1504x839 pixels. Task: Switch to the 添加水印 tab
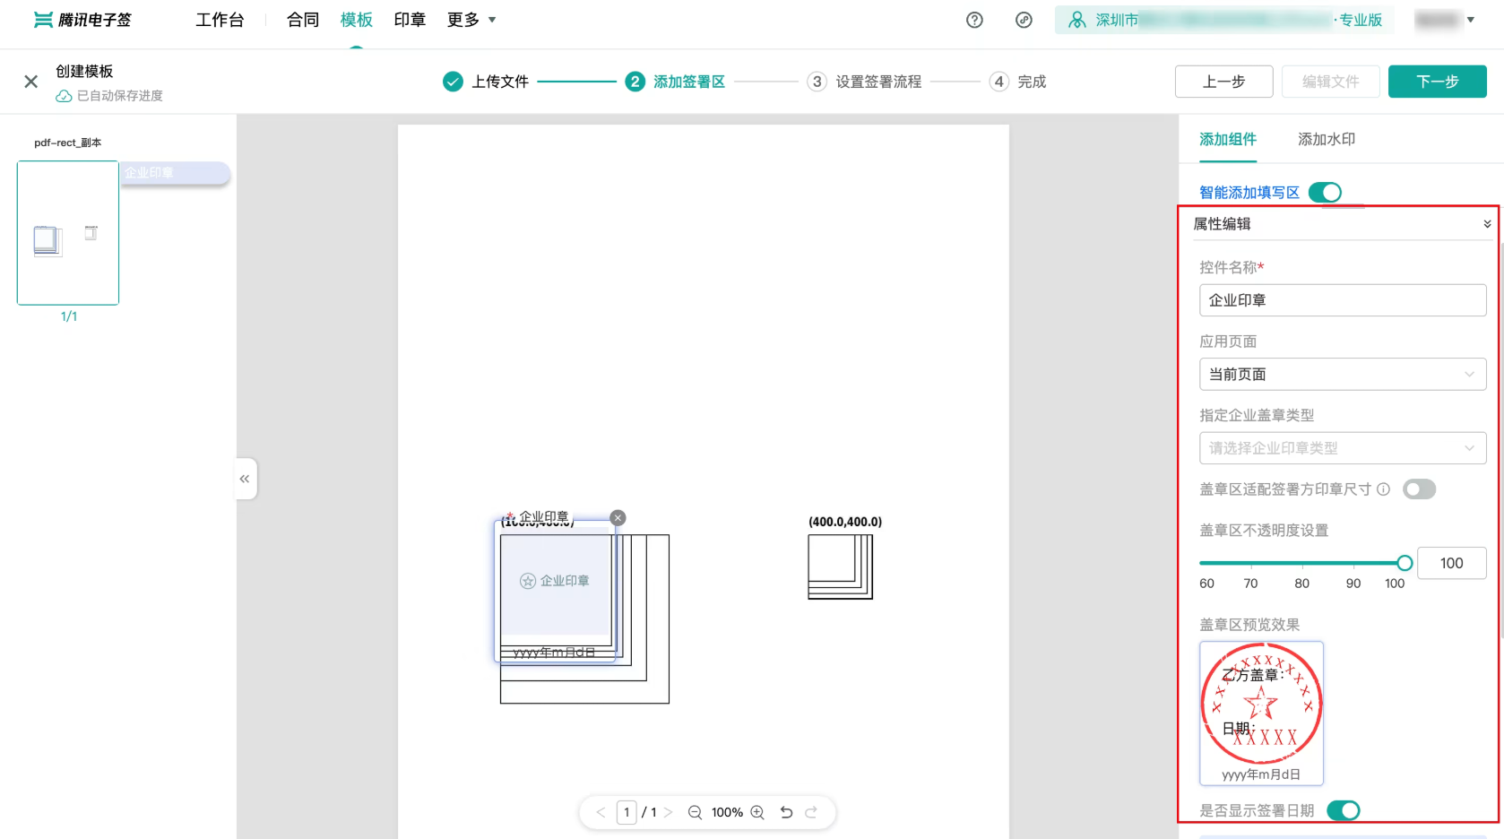pyautogui.click(x=1326, y=139)
